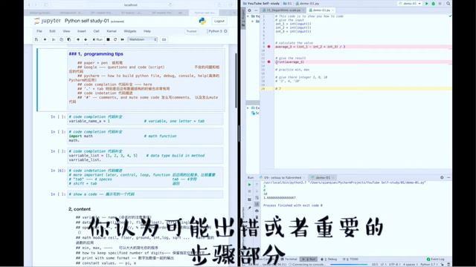Copy selected cells in Jupyter toolbar
476x267 pixels.
click(x=61, y=39)
